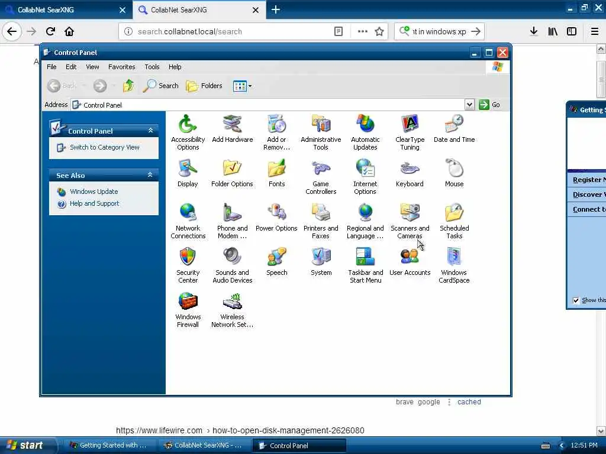Switch to first CollabNet SearXNG browser tab

66,10
